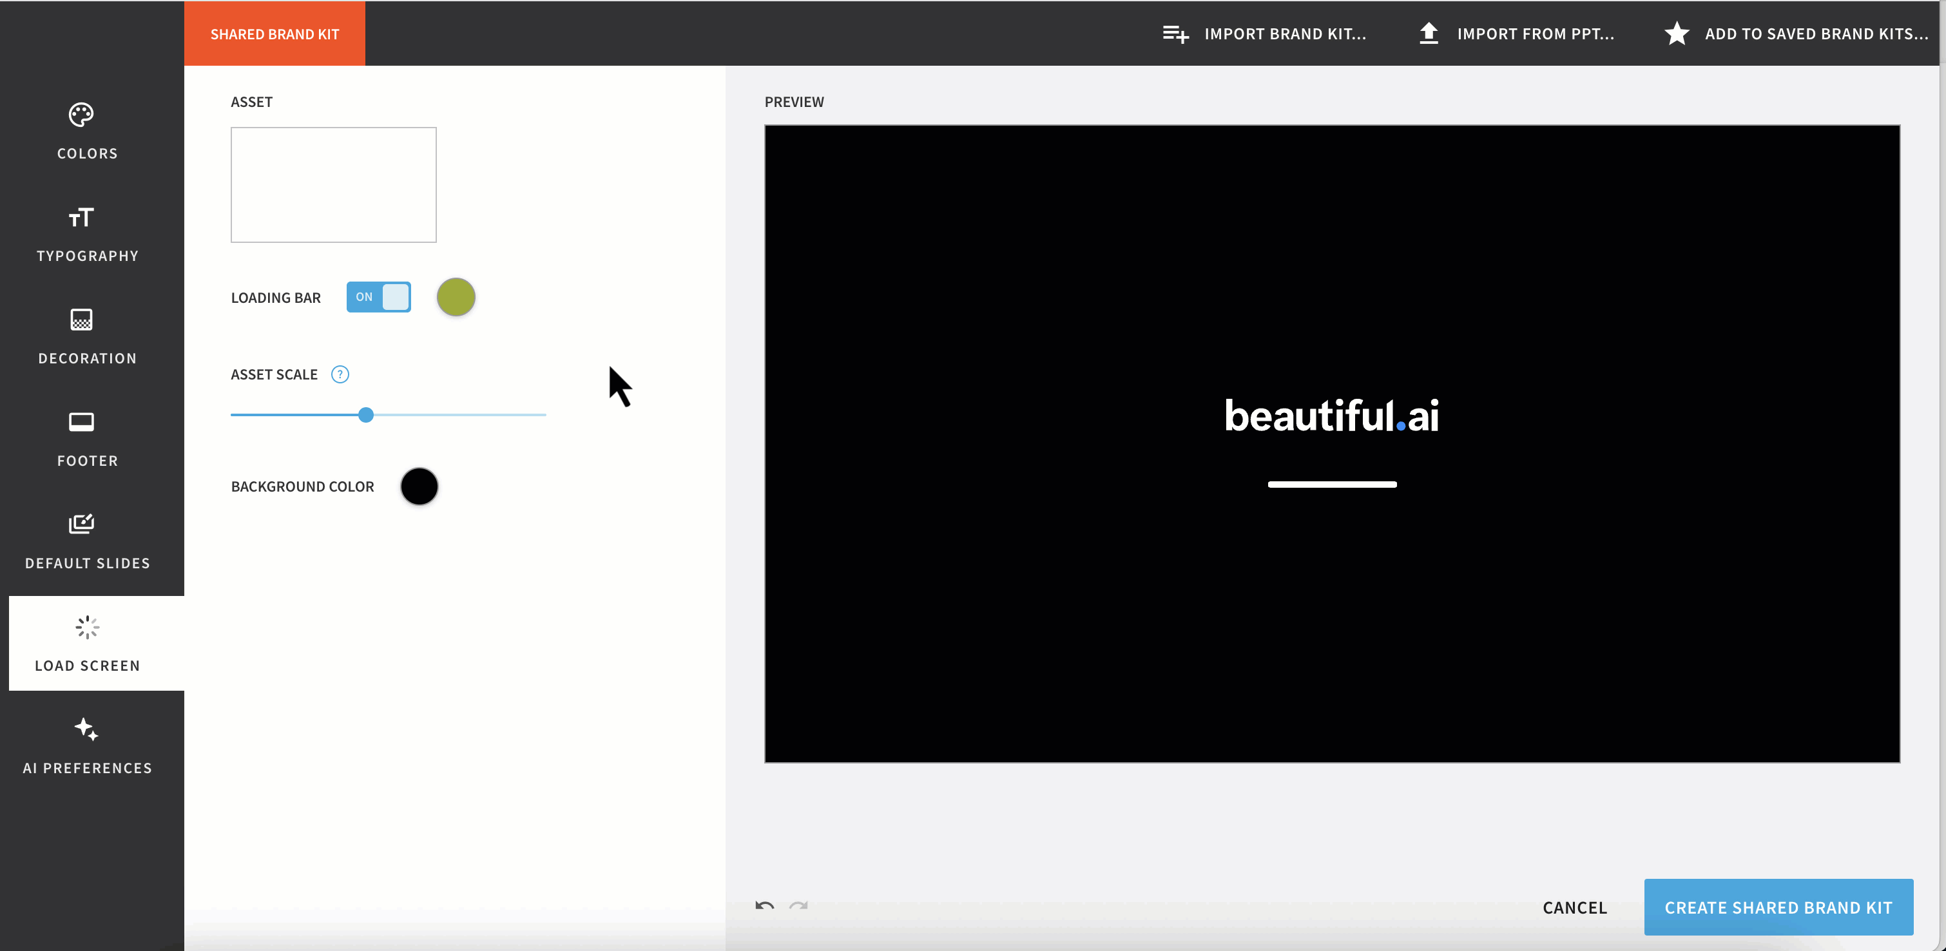Click the LOAD SCREEN label in sidebar
This screenshot has width=1946, height=951.
click(x=88, y=666)
